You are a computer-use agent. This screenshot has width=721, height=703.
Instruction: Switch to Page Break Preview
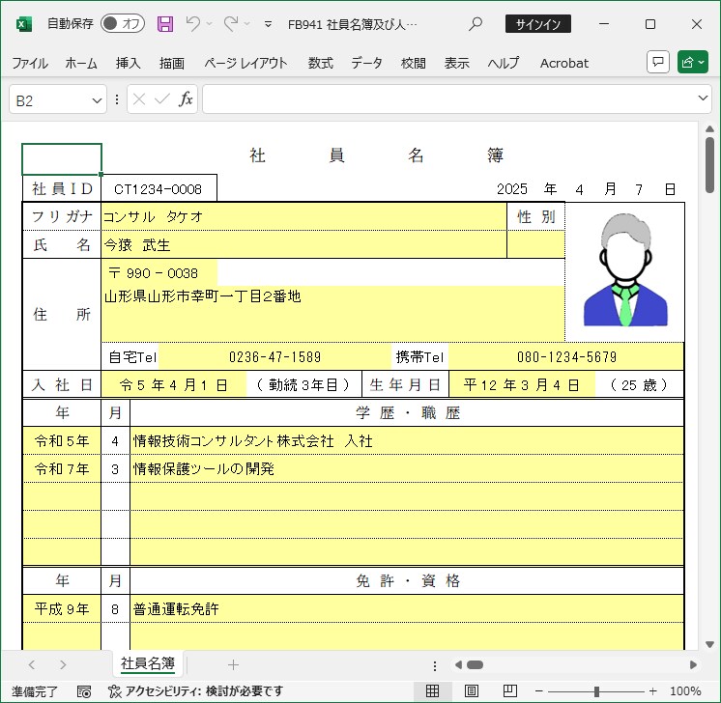click(510, 691)
